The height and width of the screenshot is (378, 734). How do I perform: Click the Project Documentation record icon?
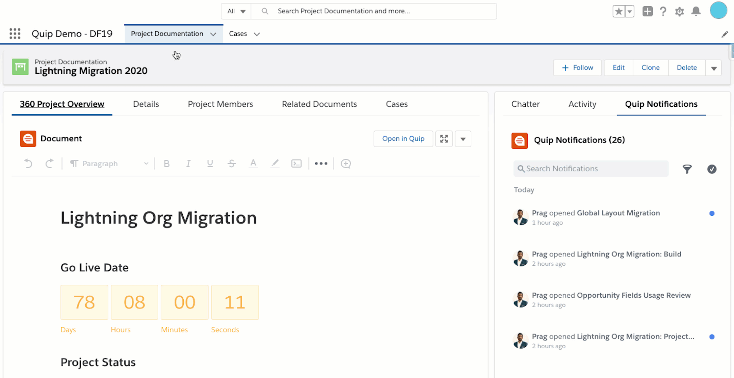click(20, 67)
